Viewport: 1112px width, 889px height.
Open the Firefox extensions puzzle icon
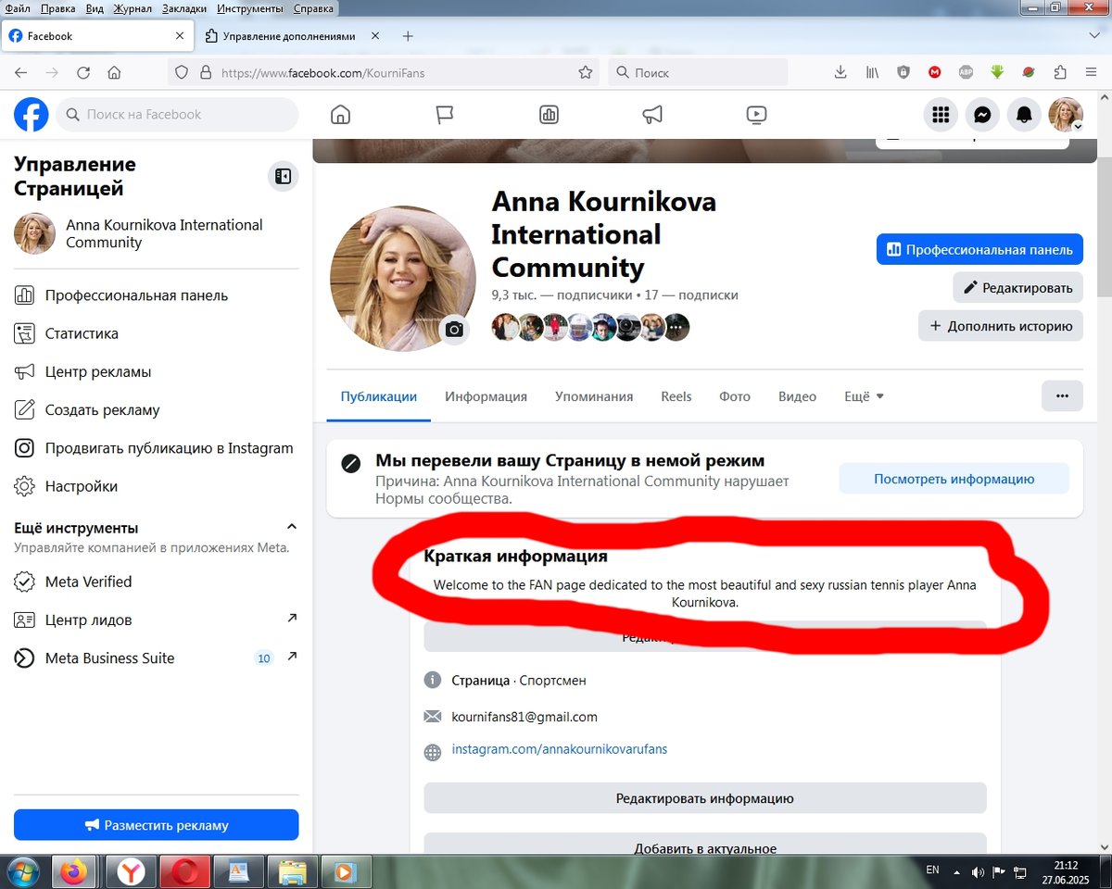click(x=1060, y=72)
